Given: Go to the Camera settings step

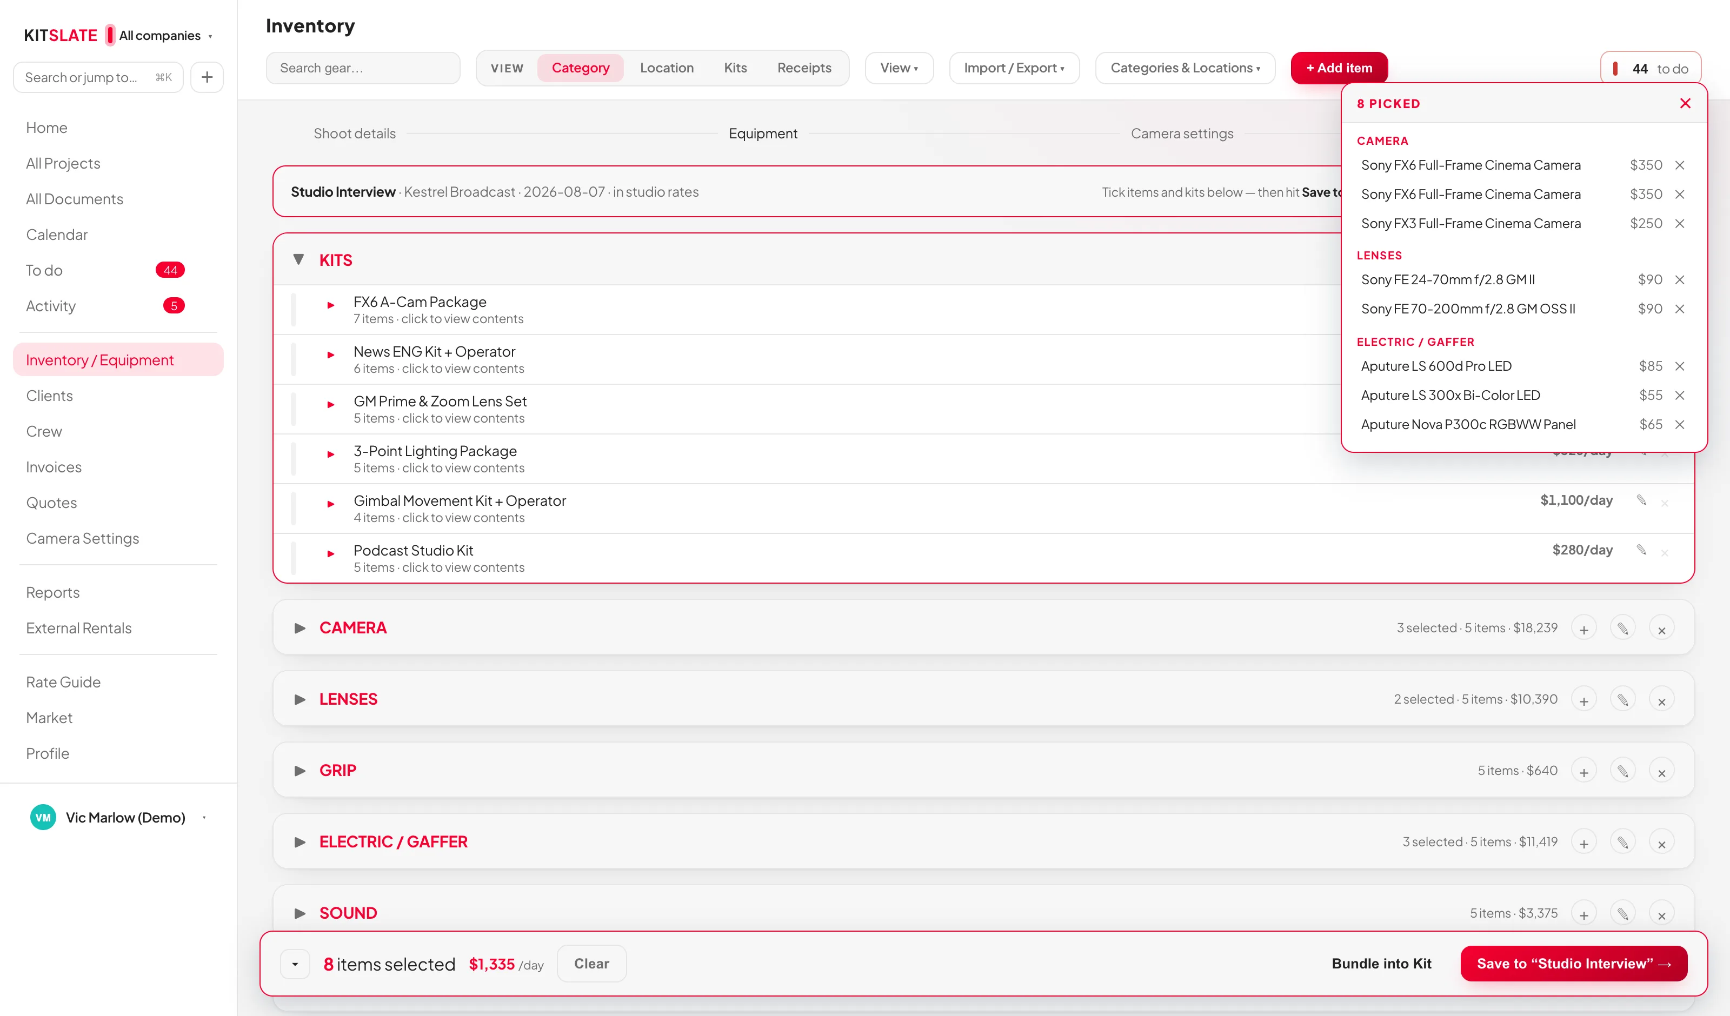Looking at the screenshot, I should pyautogui.click(x=1182, y=134).
